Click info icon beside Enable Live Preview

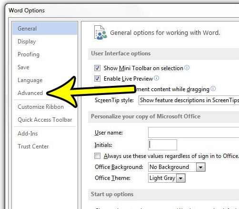tap(157, 78)
